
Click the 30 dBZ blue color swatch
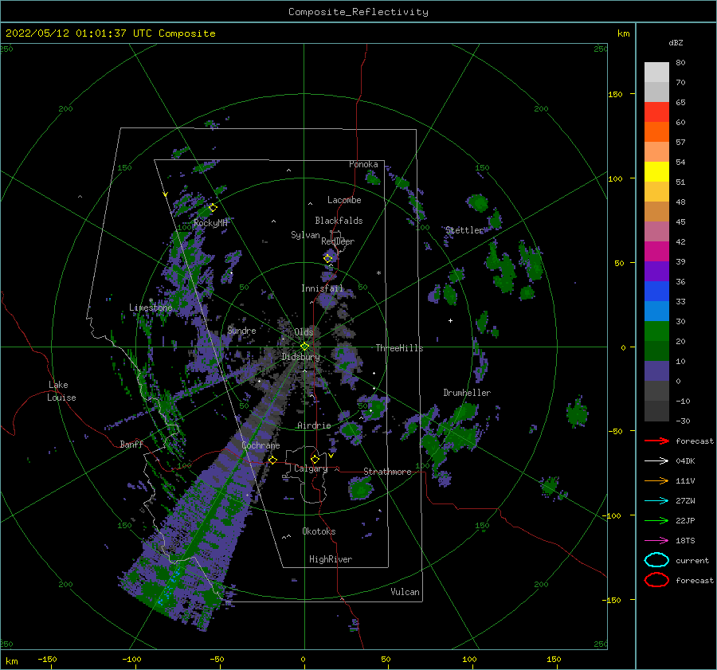pyautogui.click(x=656, y=311)
